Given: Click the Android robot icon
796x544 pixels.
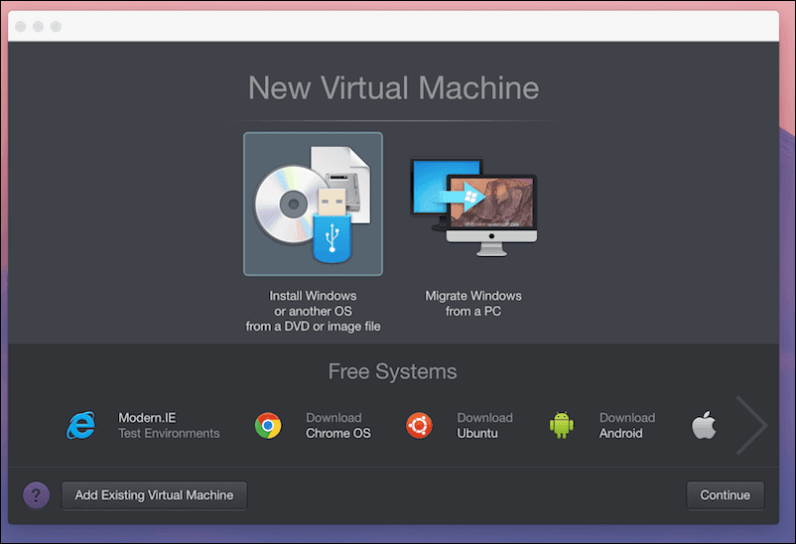Looking at the screenshot, I should [562, 425].
